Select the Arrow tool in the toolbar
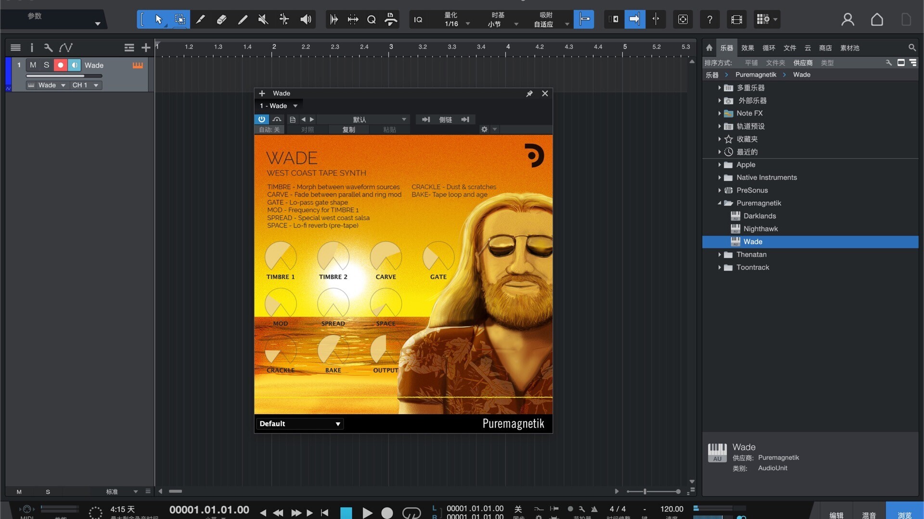This screenshot has width=924, height=519. click(158, 19)
